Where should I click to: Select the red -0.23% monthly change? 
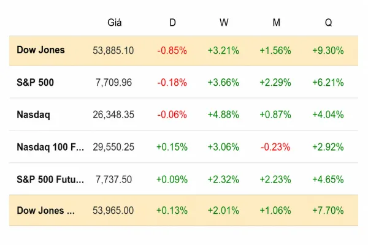(275, 147)
